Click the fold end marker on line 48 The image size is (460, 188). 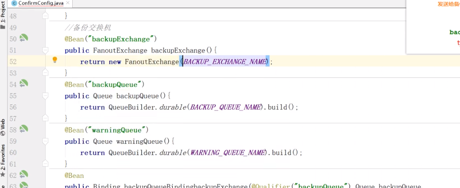point(45,16)
